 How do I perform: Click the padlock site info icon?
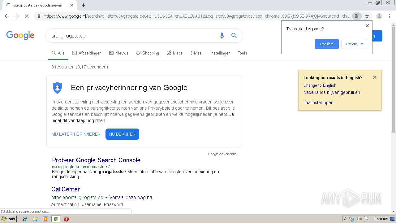39,16
